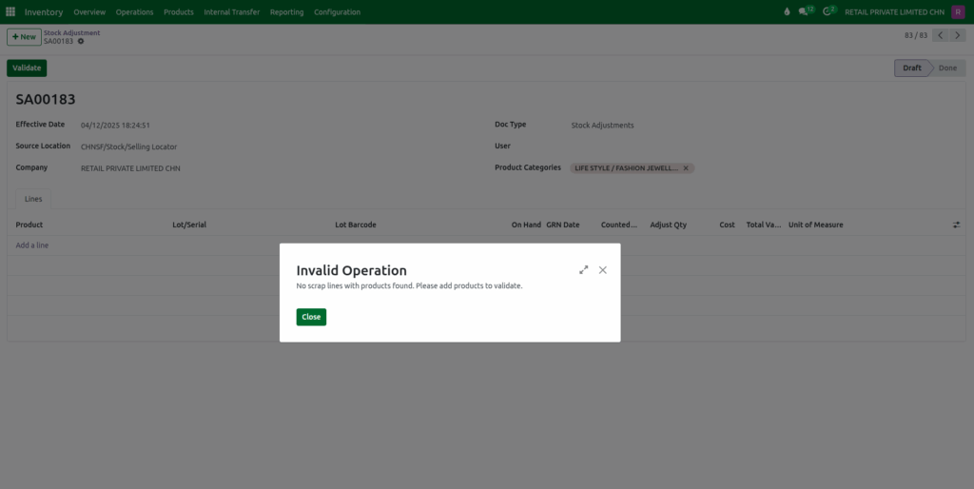Remove the LIFE STYLE / FASHION JEWELL tag
This screenshot has height=489, width=974.
[x=686, y=167]
